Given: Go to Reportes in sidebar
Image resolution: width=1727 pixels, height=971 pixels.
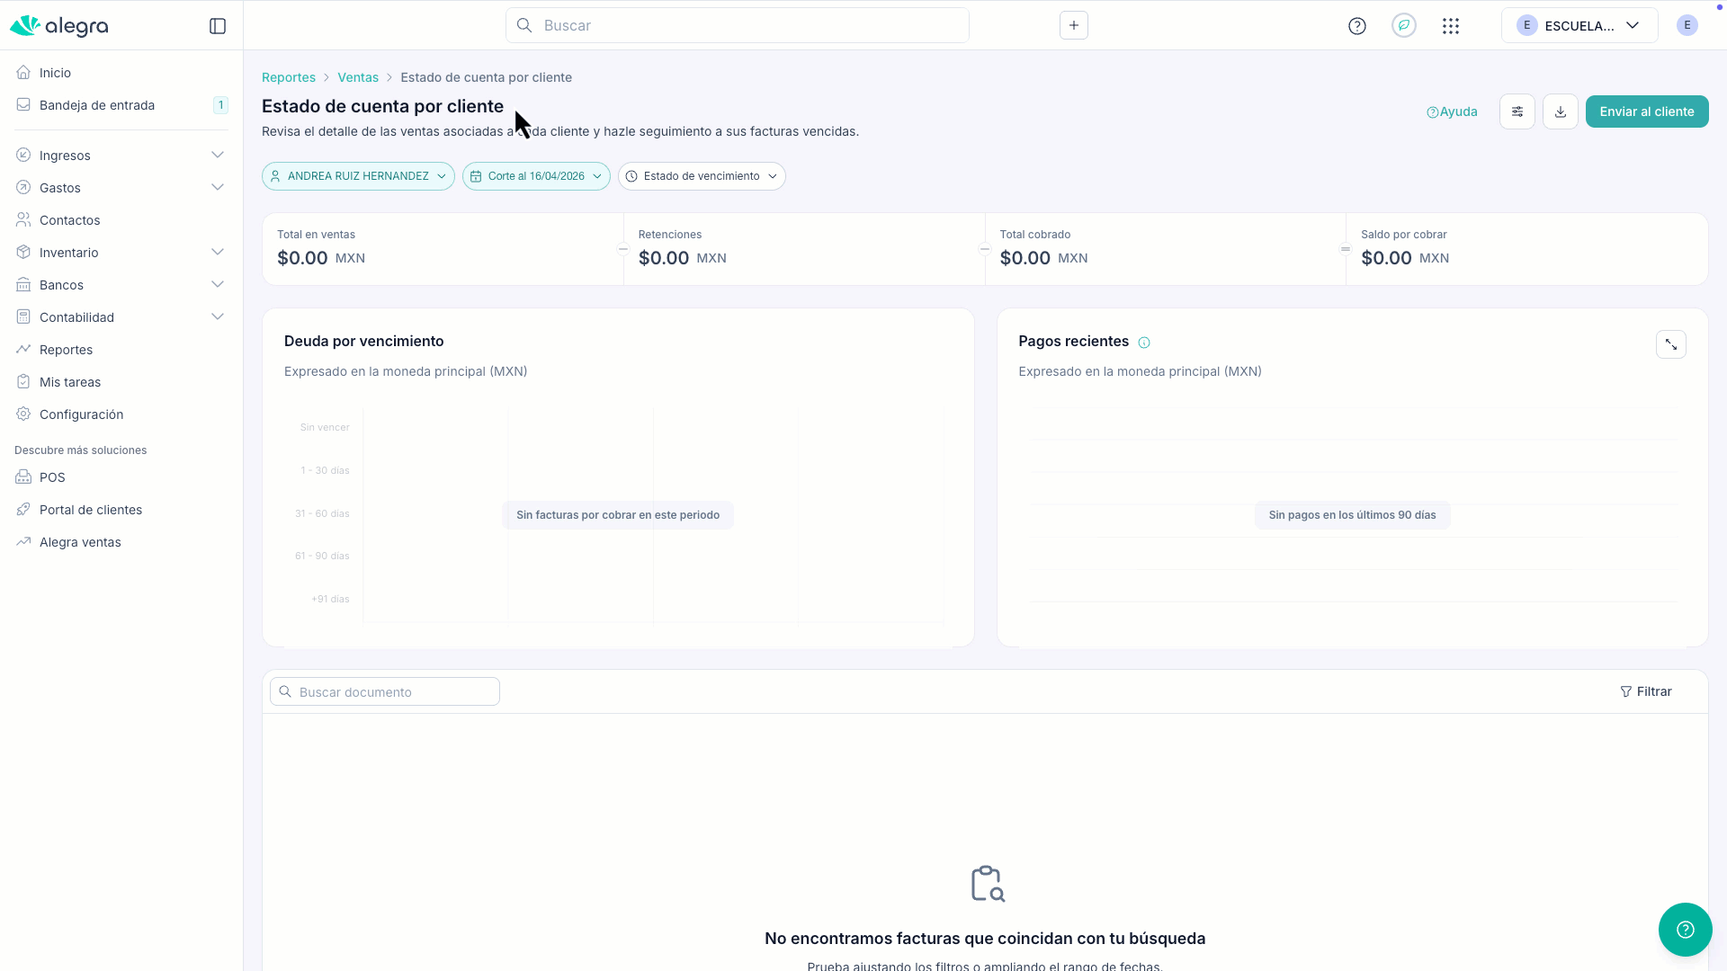Looking at the screenshot, I should [66, 350].
